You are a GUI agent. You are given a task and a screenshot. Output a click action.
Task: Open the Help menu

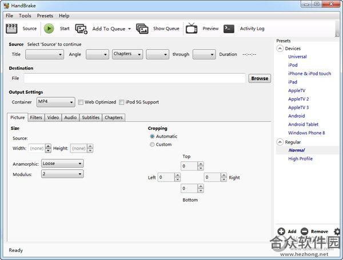coord(64,16)
